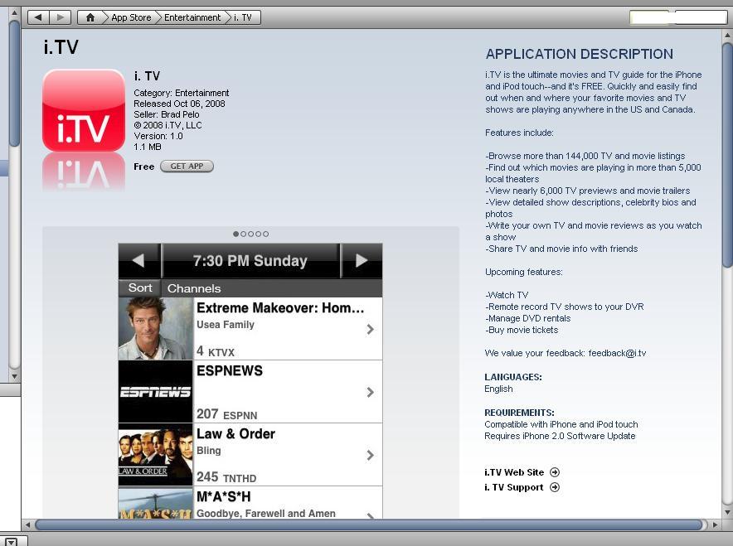Click the chevron on Extreme Makeover row
The image size is (733, 546).
(371, 329)
